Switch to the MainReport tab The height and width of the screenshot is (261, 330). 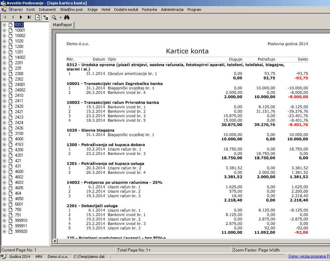62,25
